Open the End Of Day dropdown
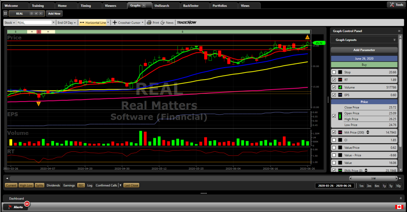 coord(67,22)
